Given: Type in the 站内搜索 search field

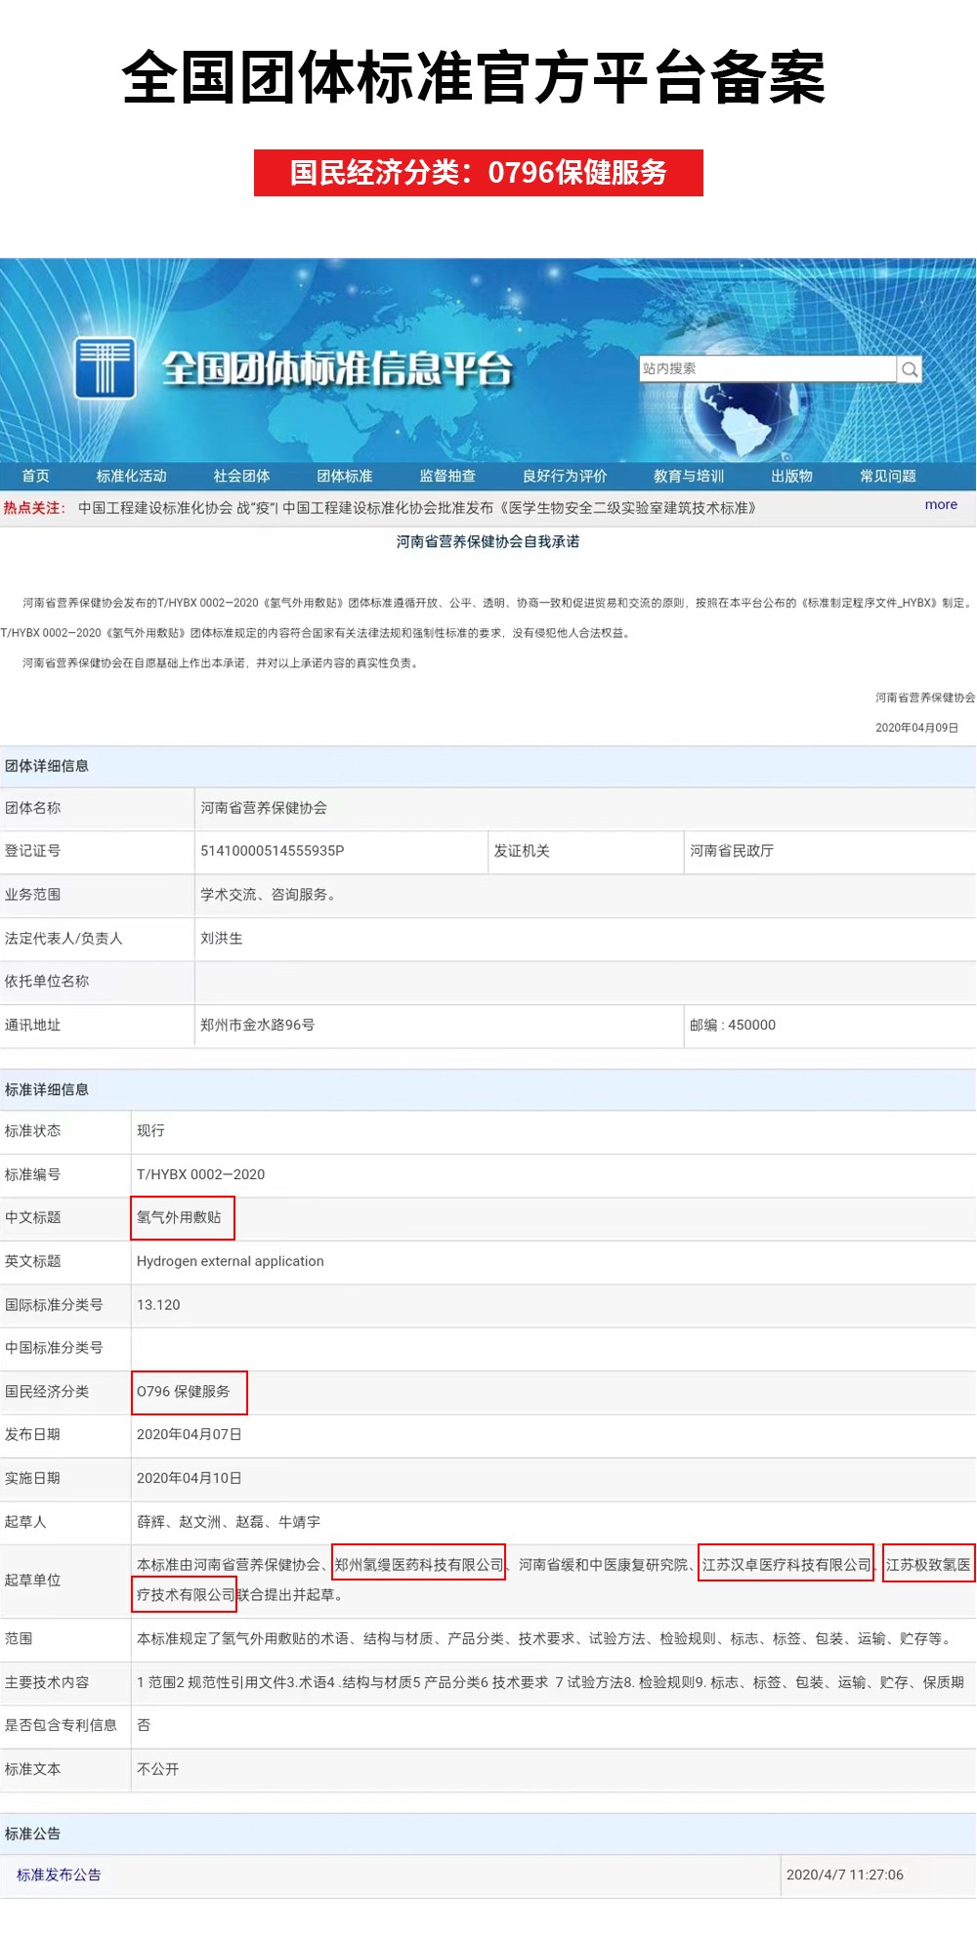Looking at the screenshot, I should [x=767, y=369].
